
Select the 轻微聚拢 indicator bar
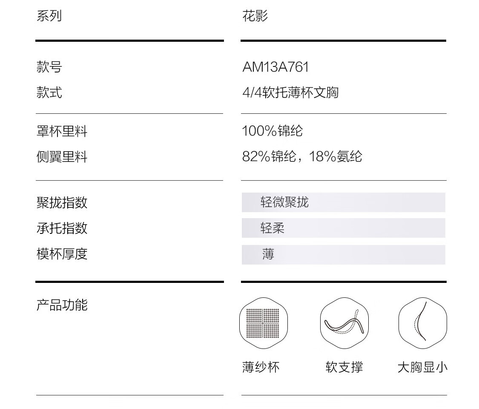[x=343, y=202]
